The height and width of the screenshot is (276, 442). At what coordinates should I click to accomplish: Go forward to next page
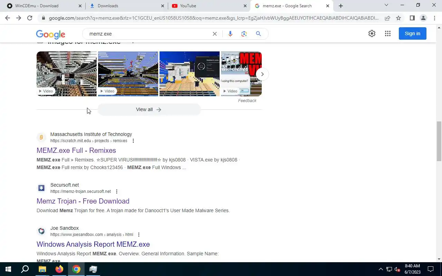tap(19, 18)
